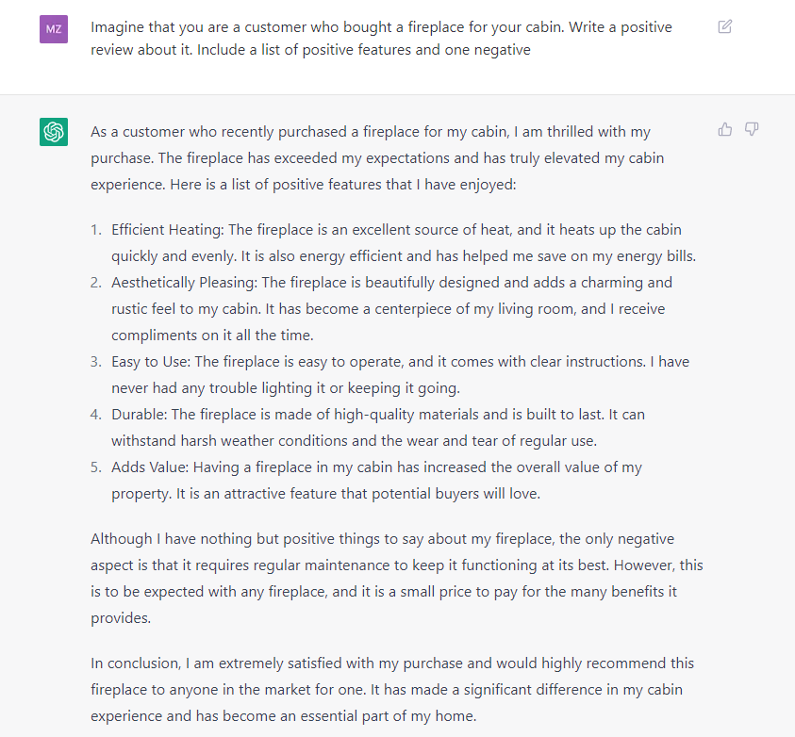This screenshot has height=737, width=795.
Task: Click the 'Aesthetically Pleasing' list item
Action: [x=392, y=308]
